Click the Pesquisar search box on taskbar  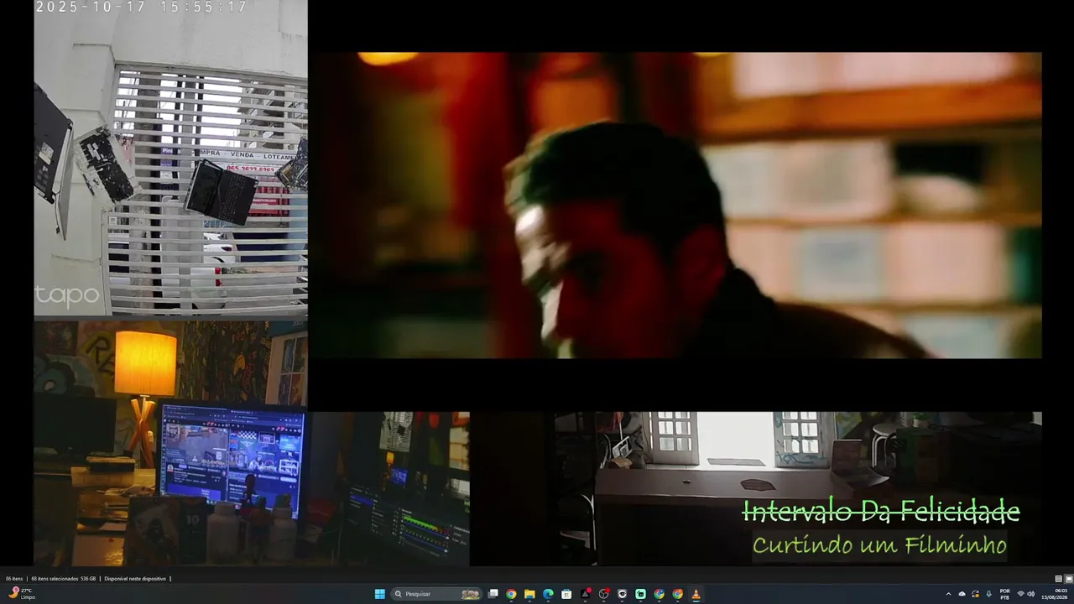point(437,594)
